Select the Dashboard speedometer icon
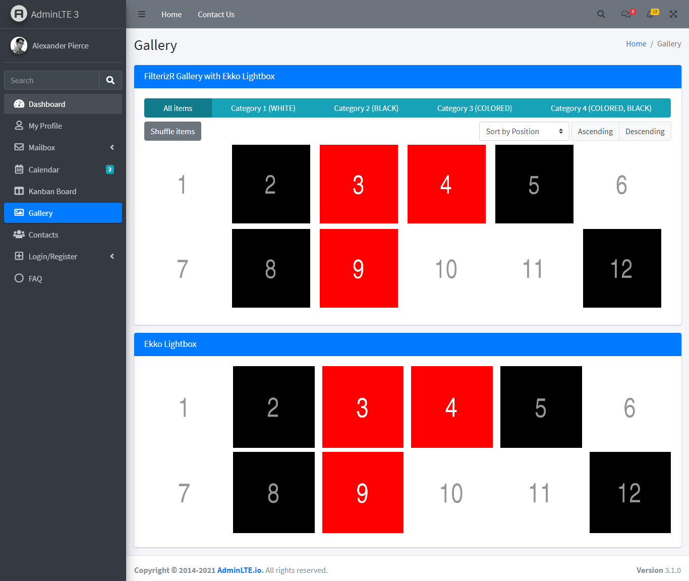This screenshot has height=581, width=689. coord(19,104)
